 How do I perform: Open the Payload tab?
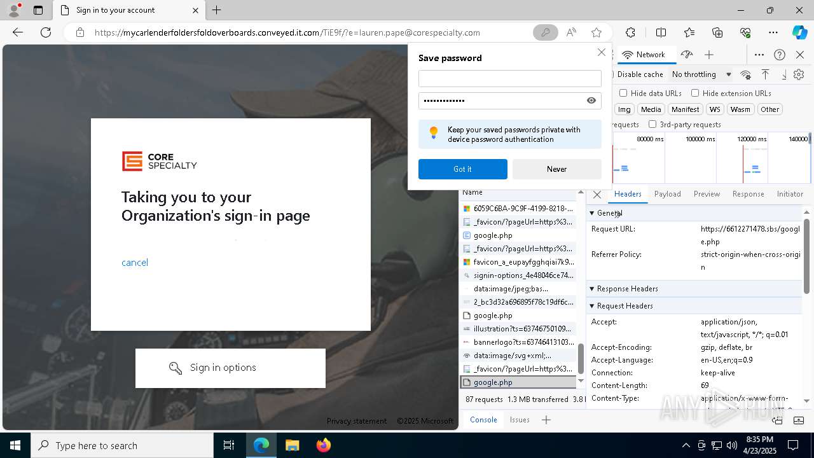coord(667,194)
